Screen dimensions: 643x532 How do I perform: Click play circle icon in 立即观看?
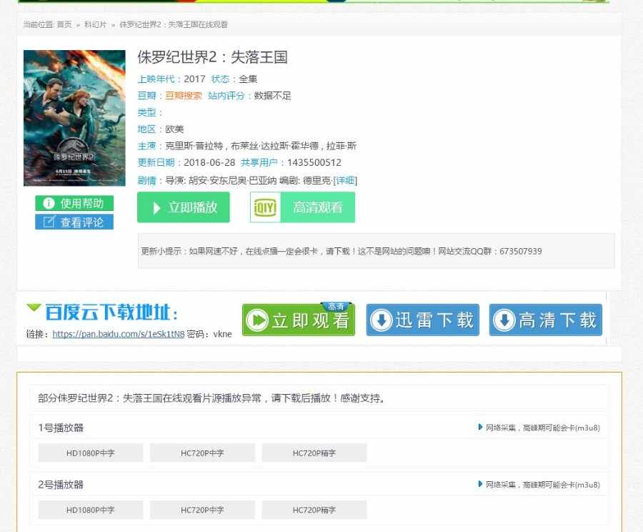(x=257, y=320)
